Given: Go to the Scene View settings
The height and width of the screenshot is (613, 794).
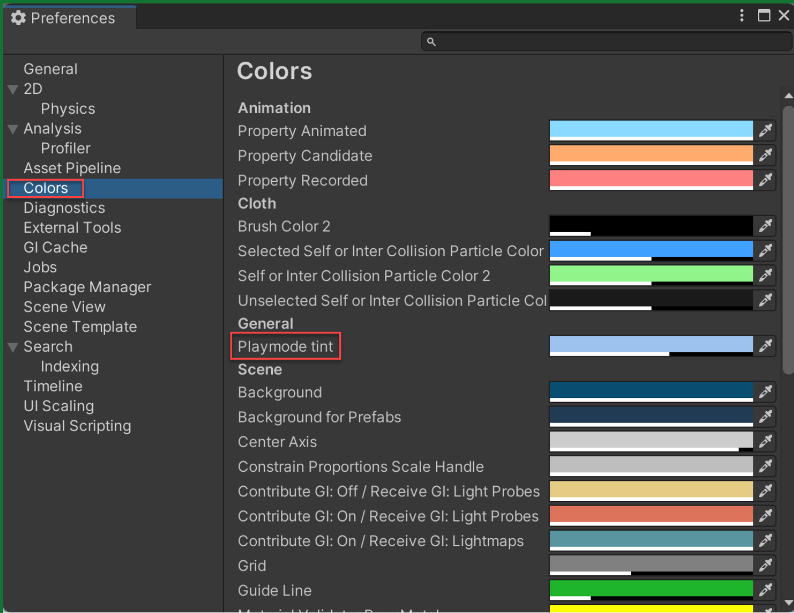Looking at the screenshot, I should pyautogui.click(x=64, y=307).
